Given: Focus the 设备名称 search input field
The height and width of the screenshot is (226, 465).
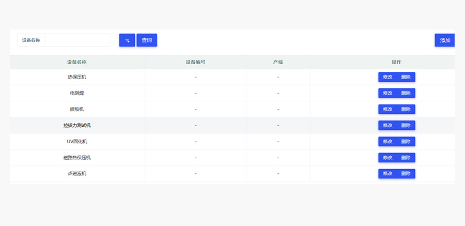Looking at the screenshot, I should click(78, 40).
